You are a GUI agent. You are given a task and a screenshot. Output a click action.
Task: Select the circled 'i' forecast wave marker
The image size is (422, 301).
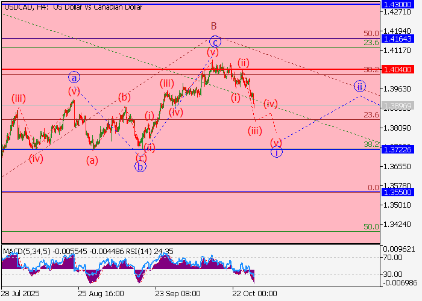click(x=276, y=152)
